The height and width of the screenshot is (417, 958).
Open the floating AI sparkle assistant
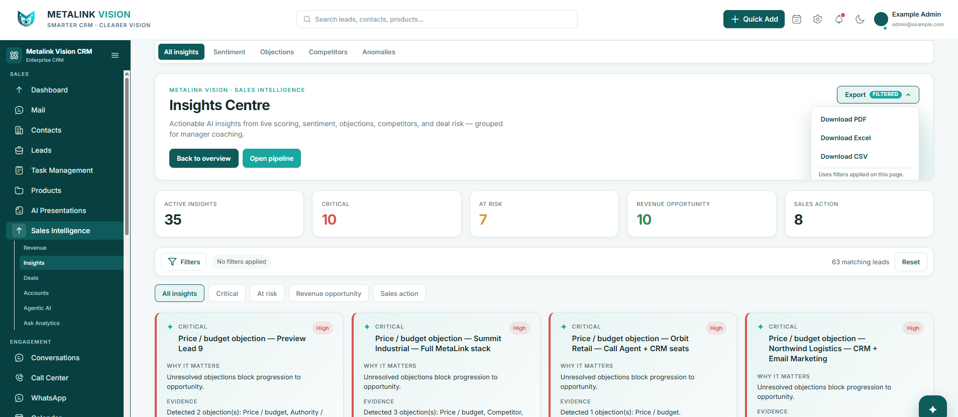tap(933, 408)
